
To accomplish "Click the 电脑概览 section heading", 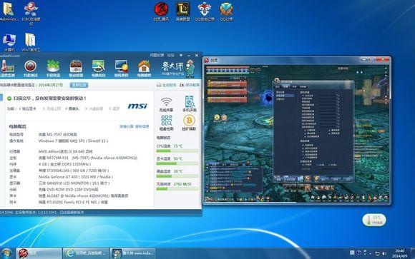I will click(17, 126).
